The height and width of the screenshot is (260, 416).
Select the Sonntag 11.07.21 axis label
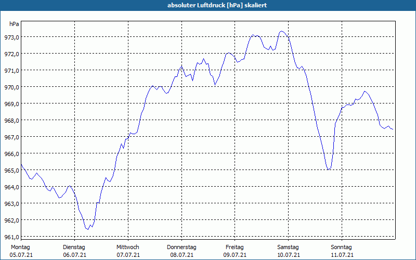[342, 251]
